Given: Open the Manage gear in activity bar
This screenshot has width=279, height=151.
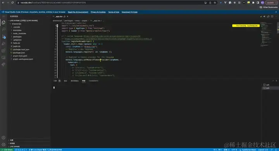Looking at the screenshot, I should (3, 144).
